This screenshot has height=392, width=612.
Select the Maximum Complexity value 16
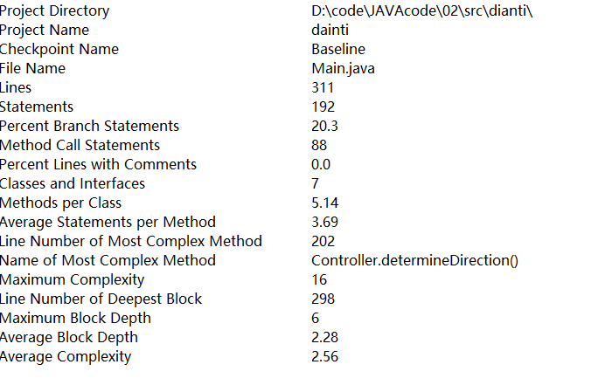319,279
